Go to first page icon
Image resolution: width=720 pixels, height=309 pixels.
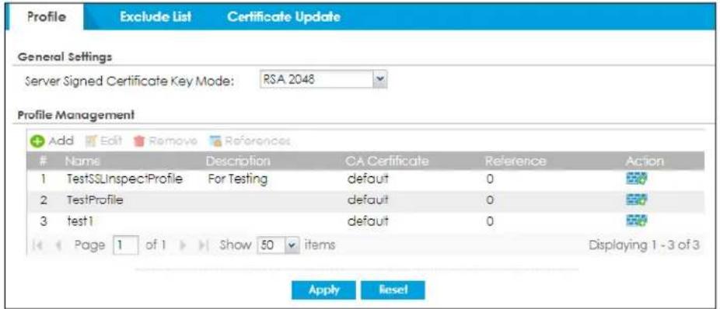pyautogui.click(x=37, y=246)
